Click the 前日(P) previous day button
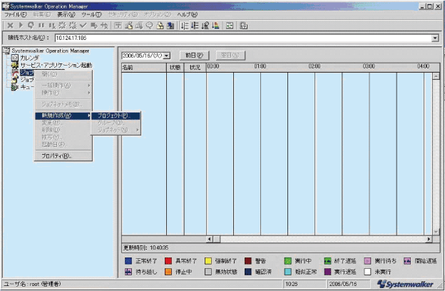 tap(195, 56)
